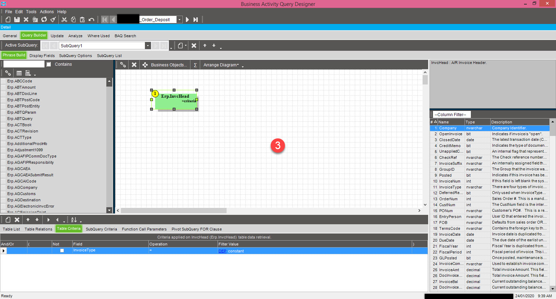Click the left outdent arrow in criteria toolbar
This screenshot has height=299, width=556.
tap(57, 220)
